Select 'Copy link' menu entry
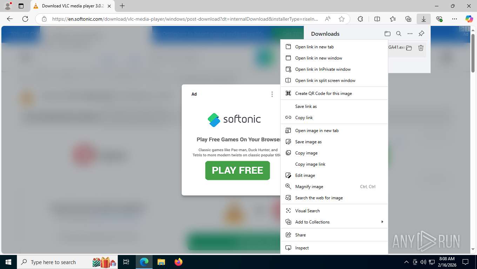477x269 pixels. 334,118
